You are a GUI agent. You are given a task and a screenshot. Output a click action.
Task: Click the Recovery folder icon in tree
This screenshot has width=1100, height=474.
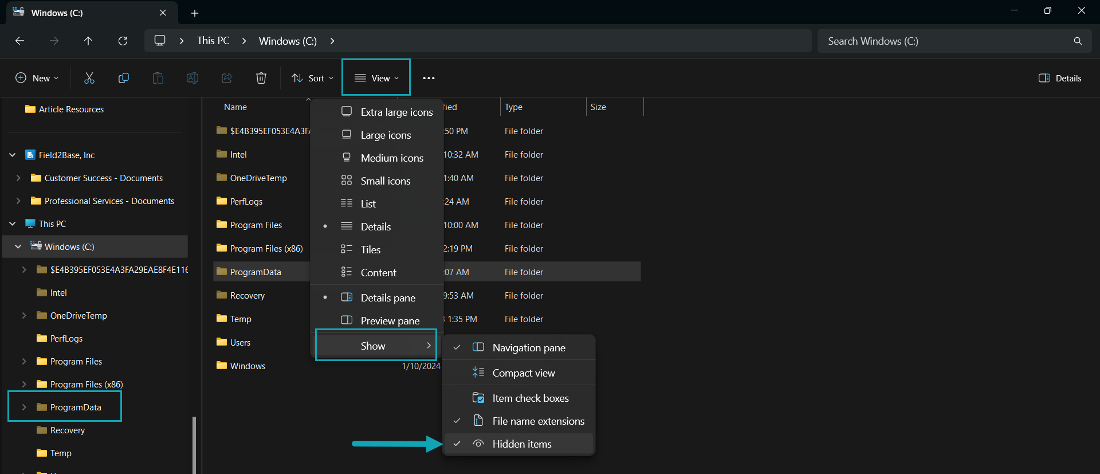(x=42, y=430)
